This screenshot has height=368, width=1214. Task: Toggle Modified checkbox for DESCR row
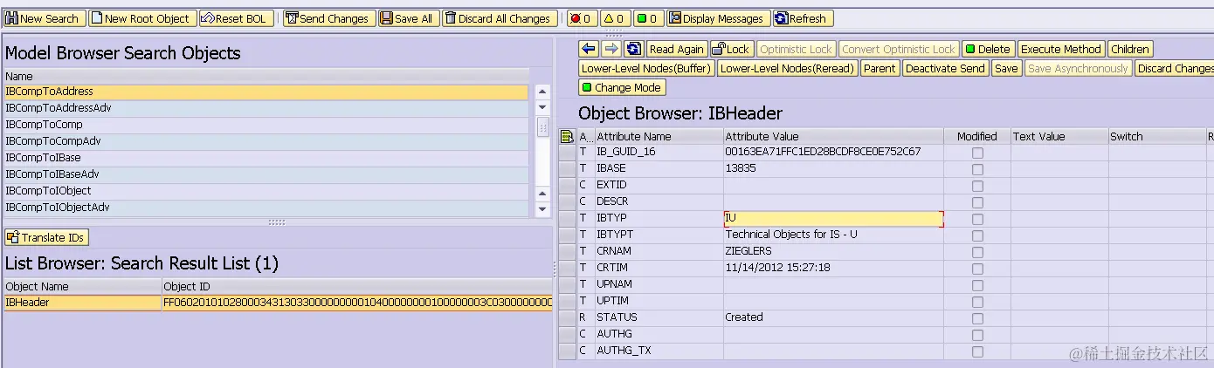tap(977, 202)
